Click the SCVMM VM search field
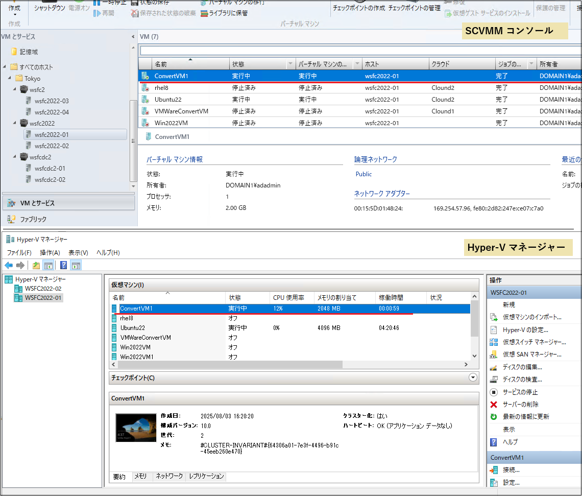 tap(360, 51)
